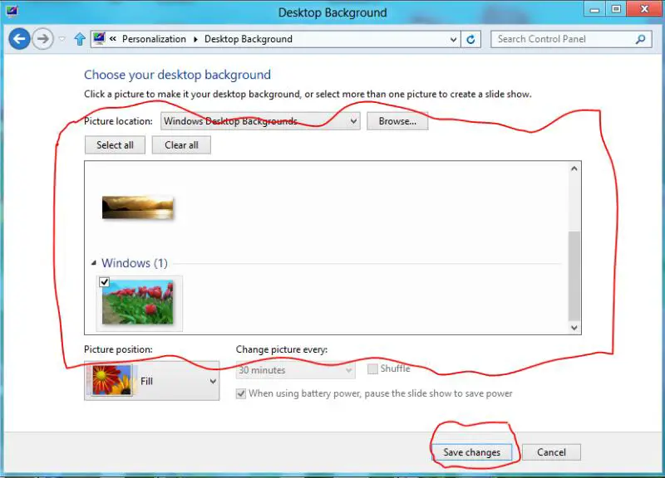Expand the address bar history dropdown

(453, 39)
